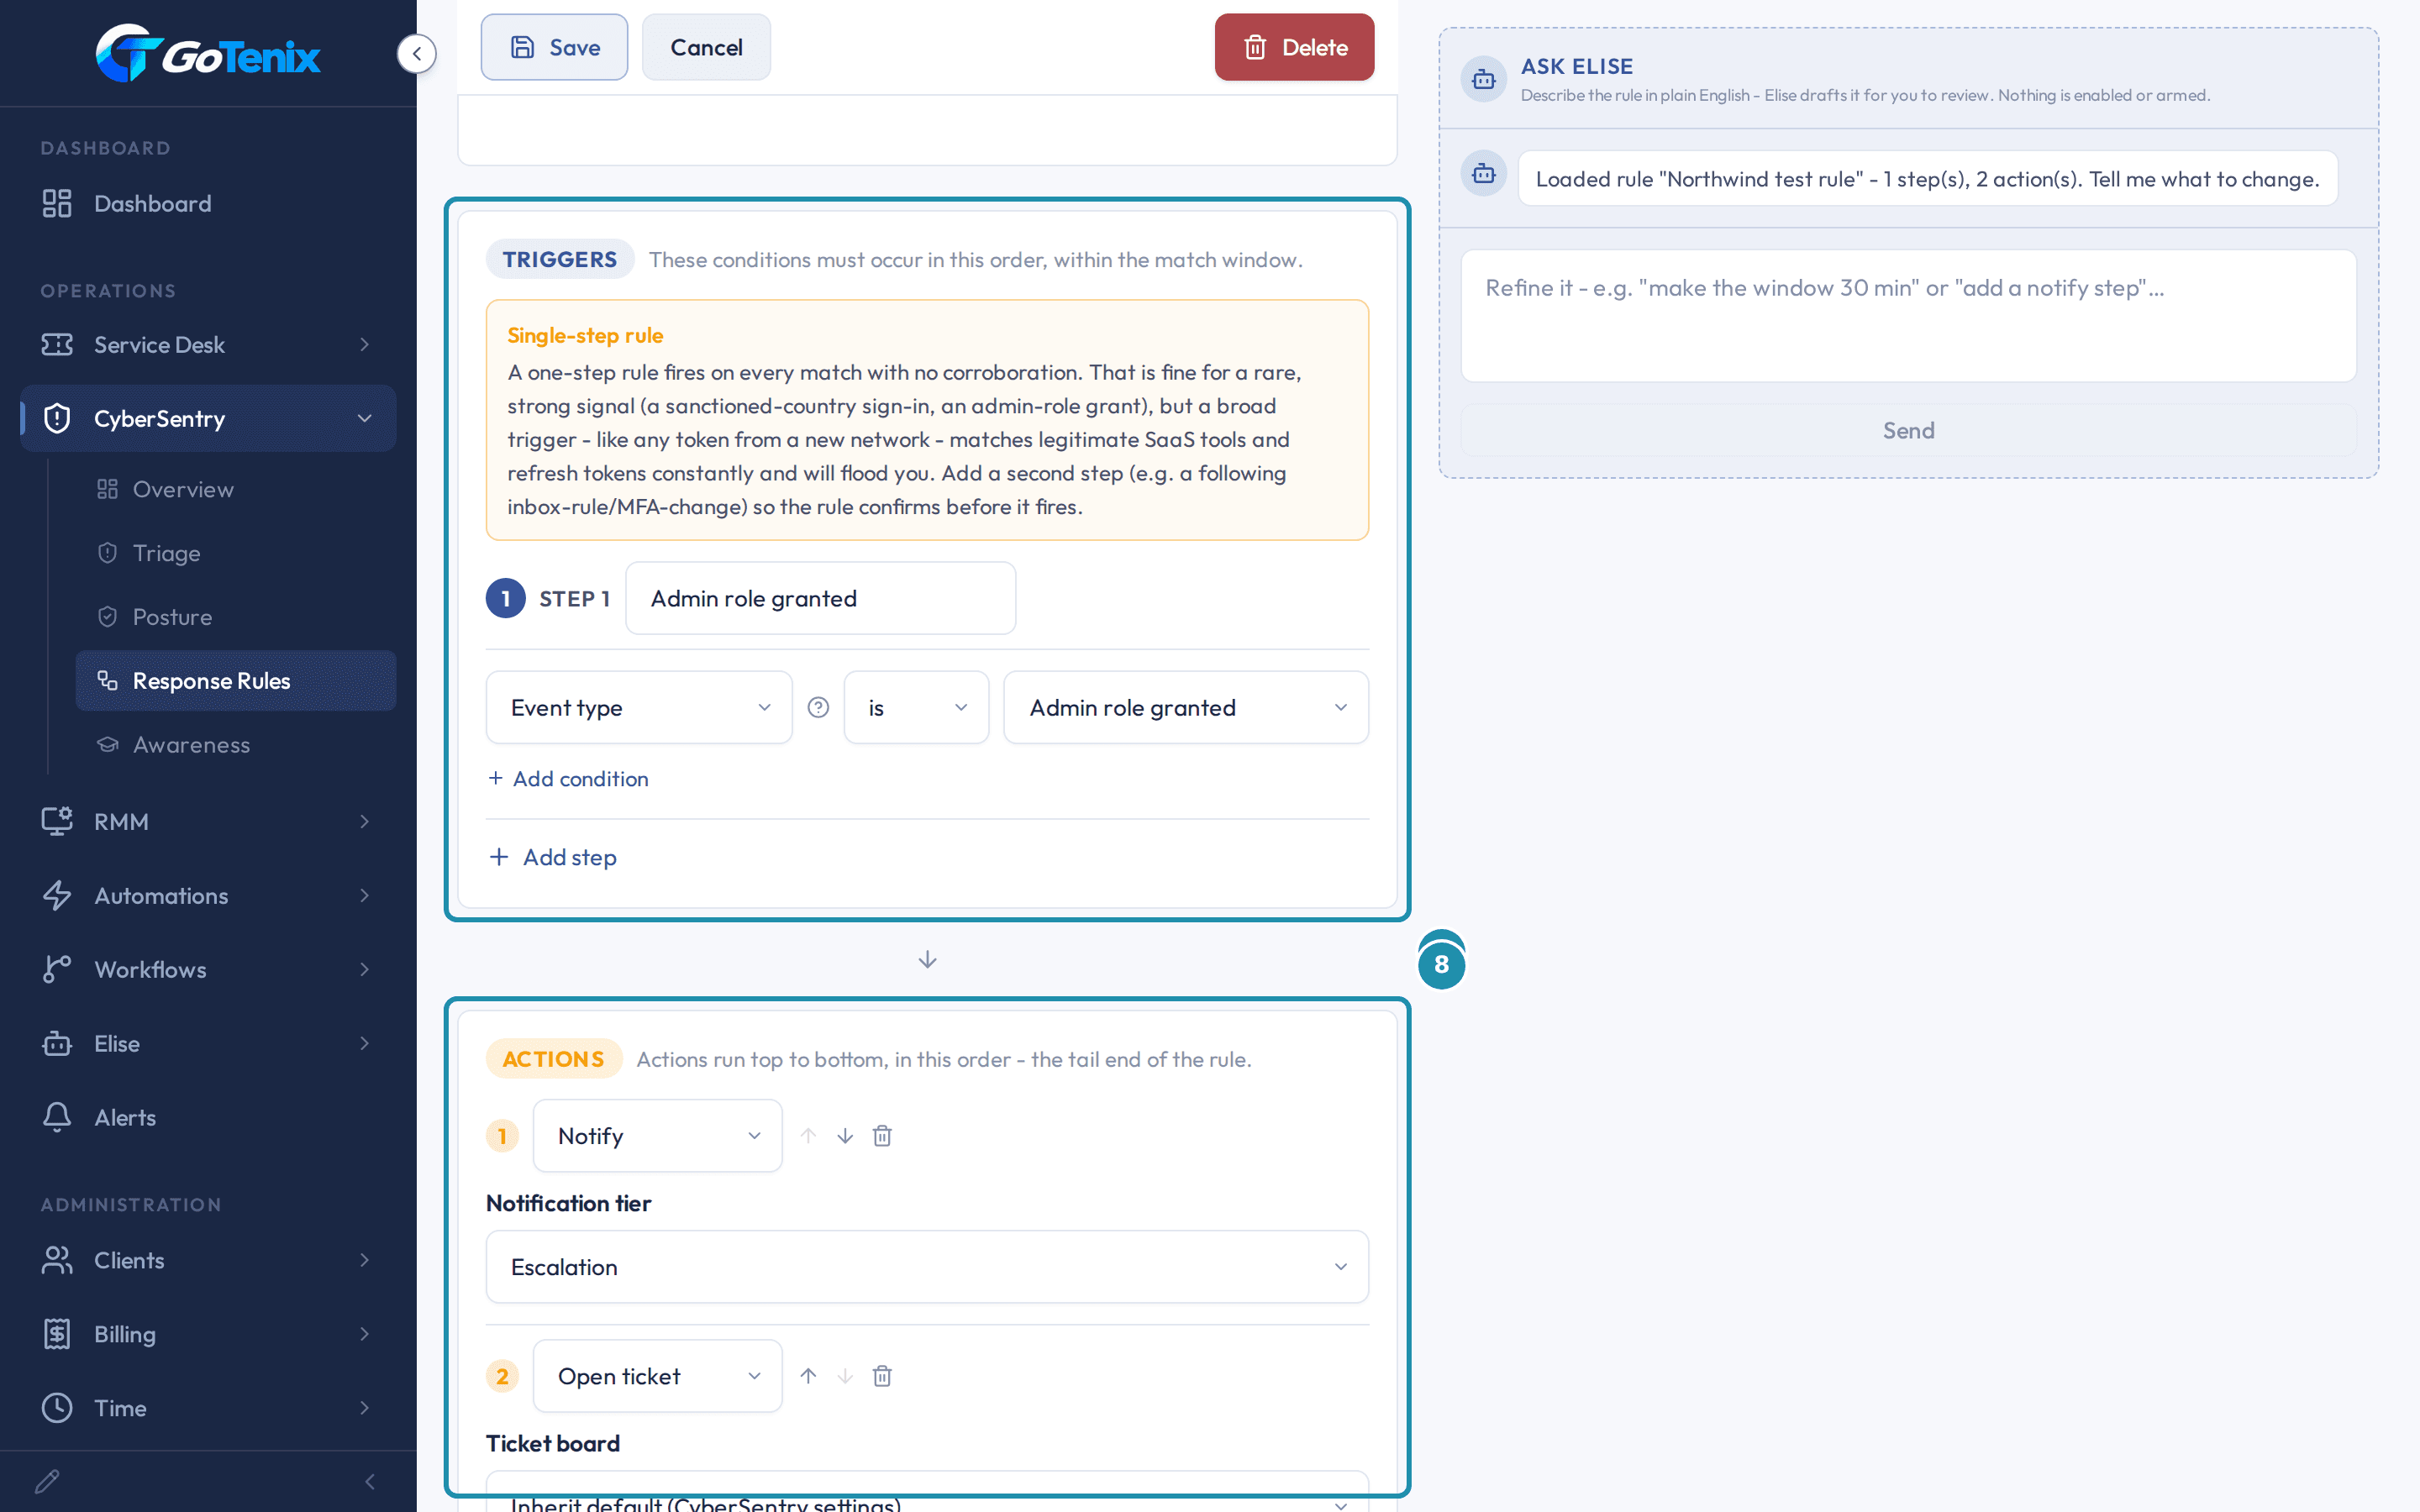This screenshot has height=1512, width=2420.
Task: Move Open ticket action up
Action: (x=808, y=1376)
